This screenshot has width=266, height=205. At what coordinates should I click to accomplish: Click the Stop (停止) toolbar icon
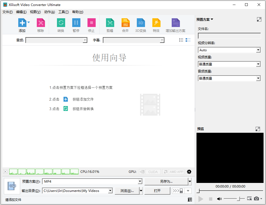92,23
